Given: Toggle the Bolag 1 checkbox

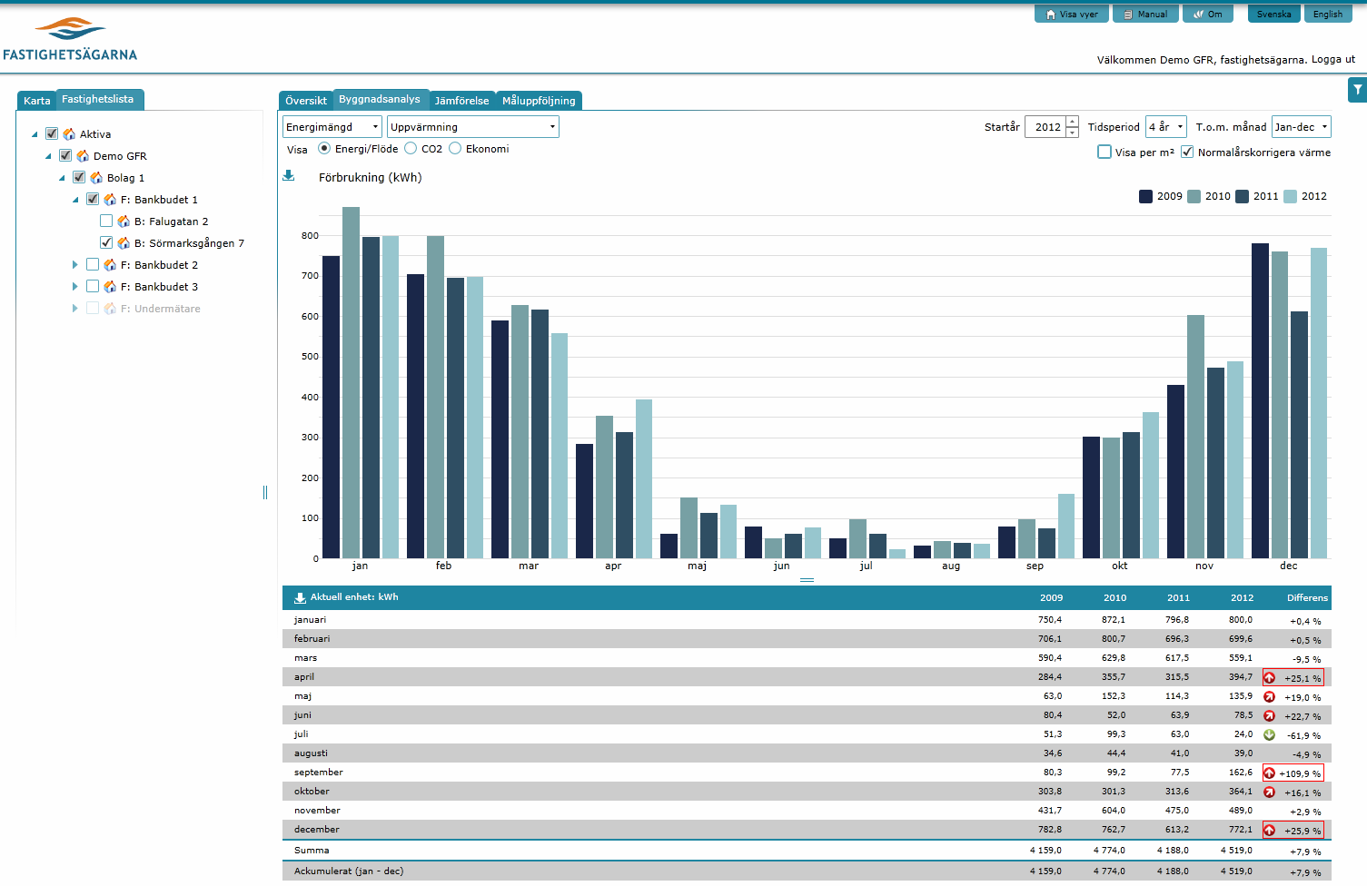Looking at the screenshot, I should (79, 177).
